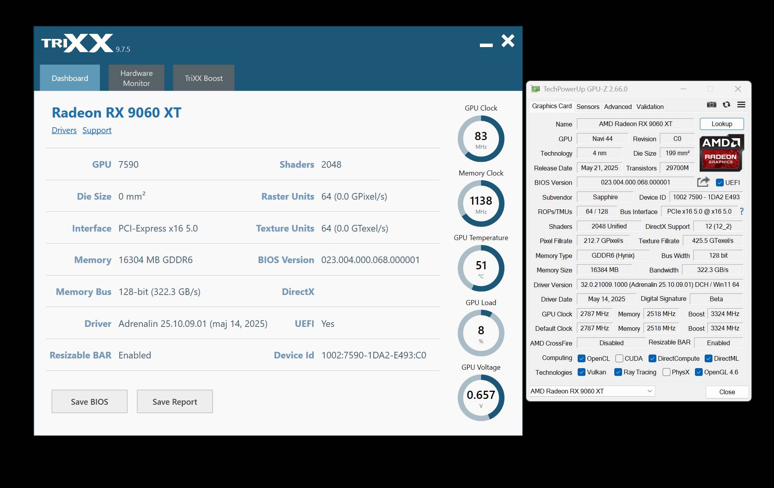
Task: Switch to the Validation tab
Action: point(650,107)
